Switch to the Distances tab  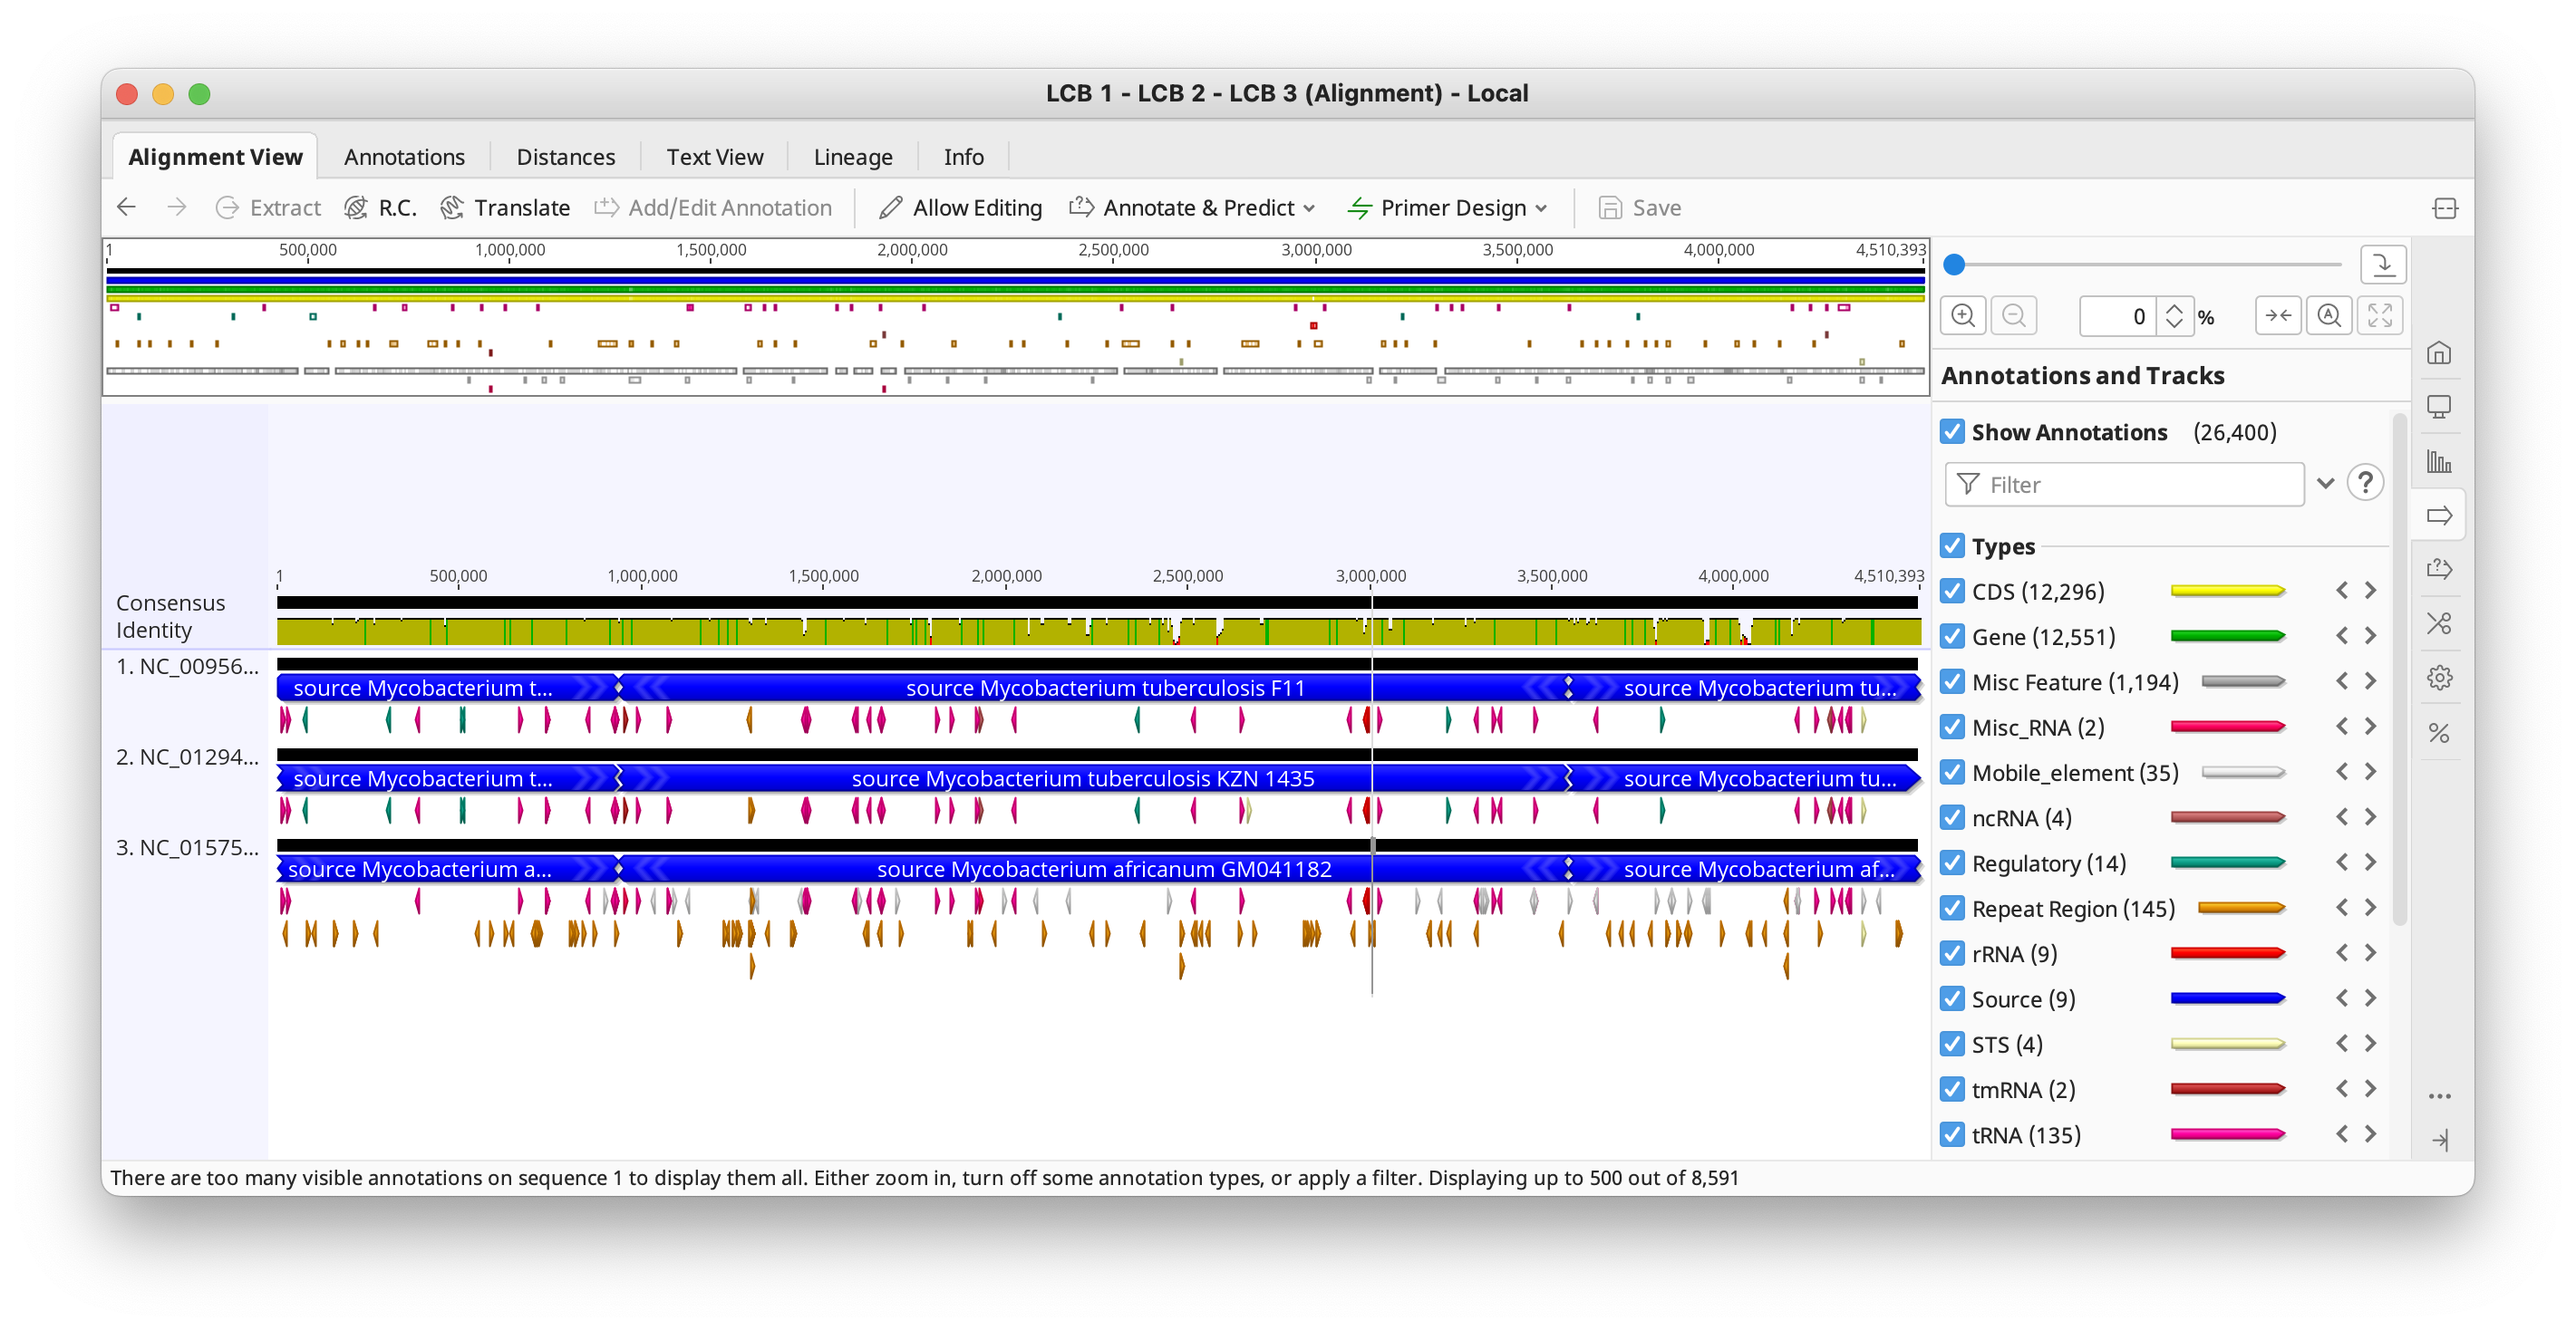pyautogui.click(x=565, y=157)
